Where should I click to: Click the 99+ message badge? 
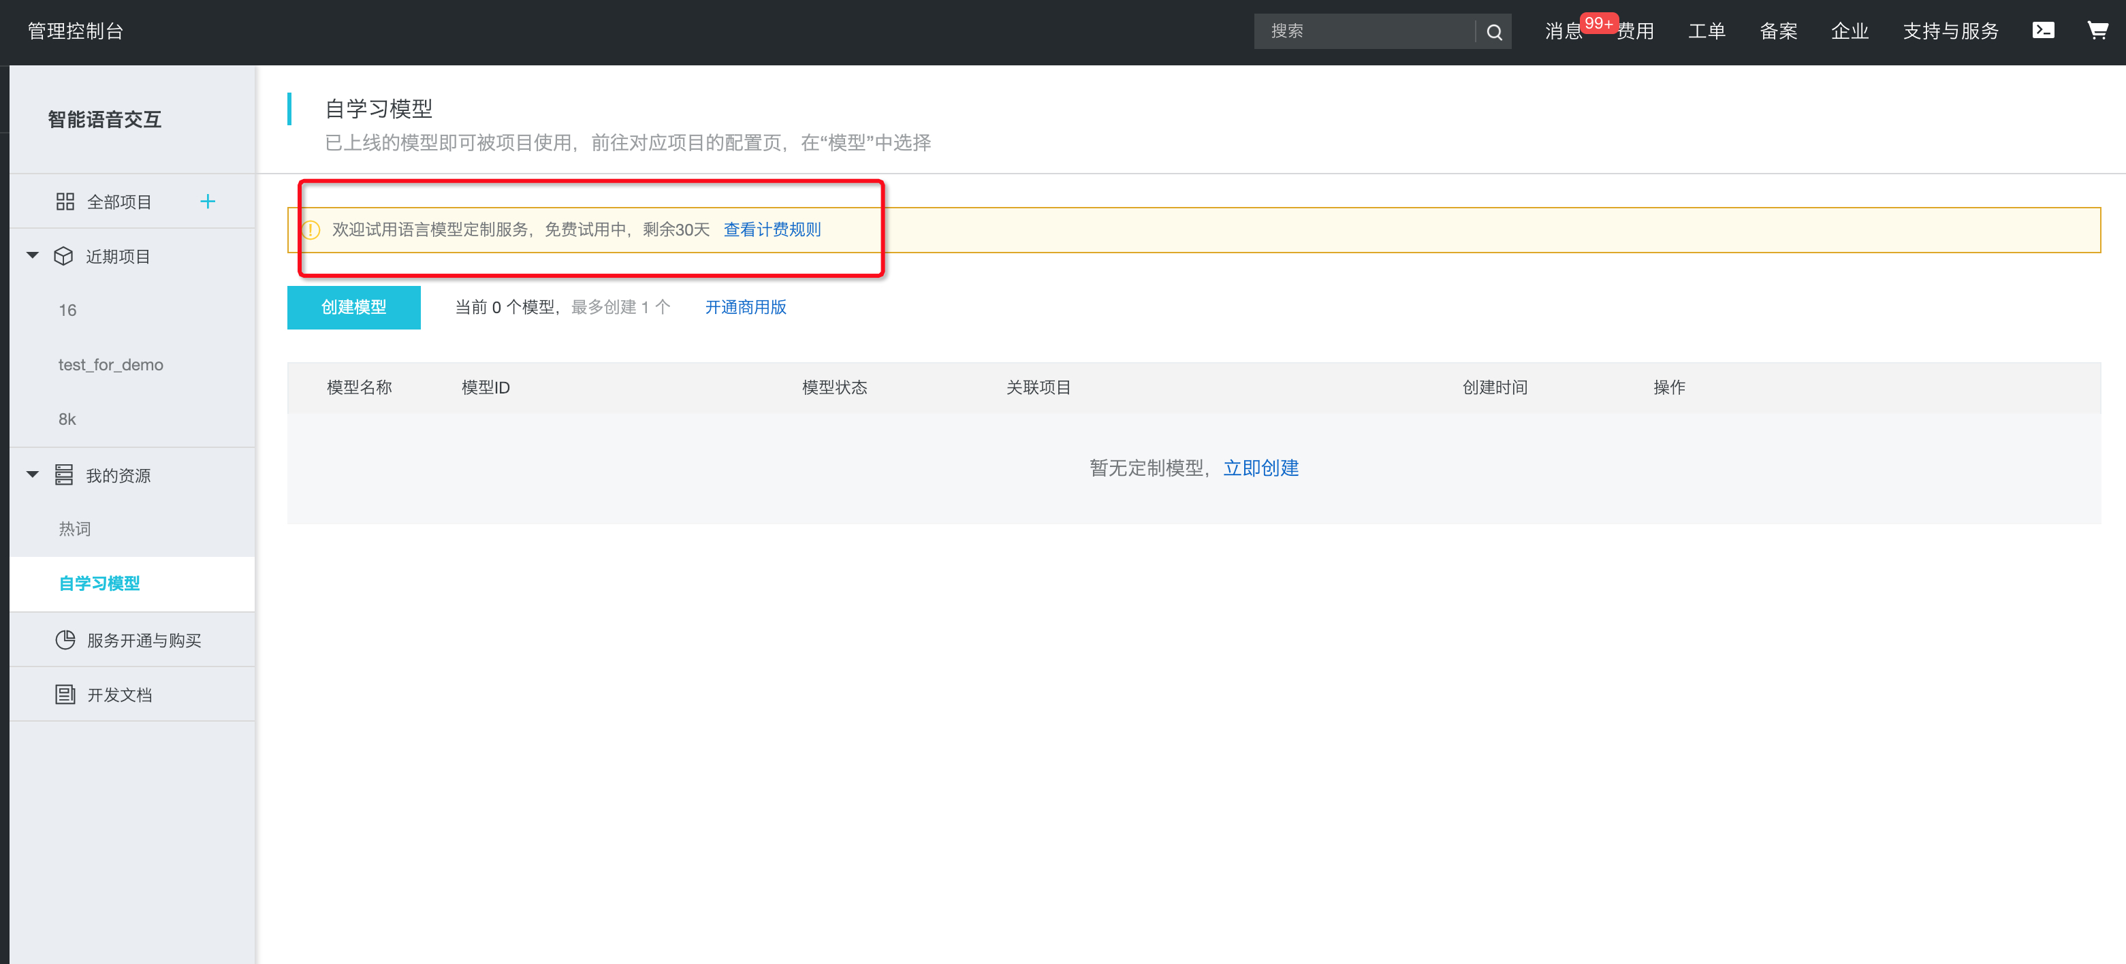1599,23
